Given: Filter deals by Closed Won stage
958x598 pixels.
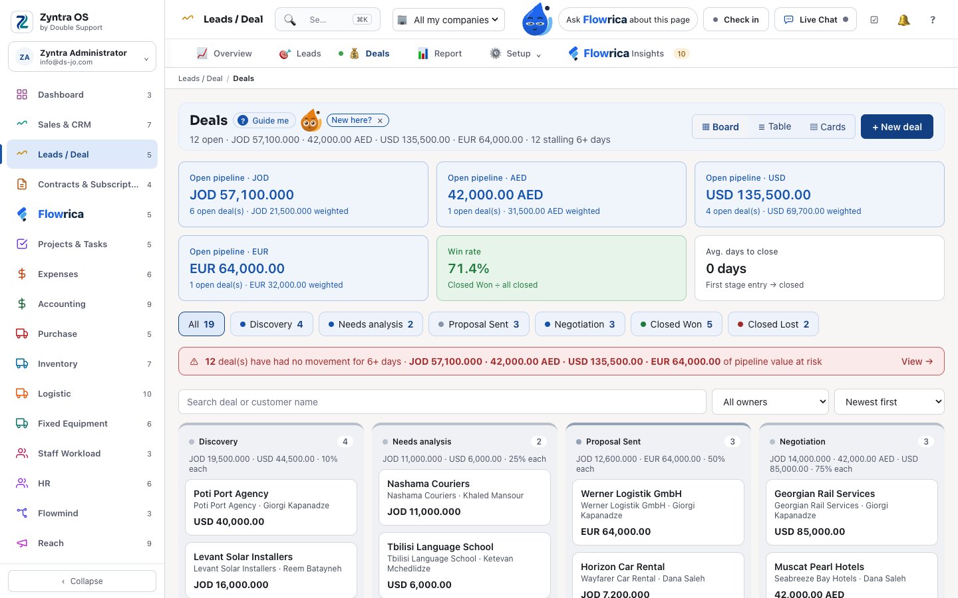Looking at the screenshot, I should click(676, 324).
